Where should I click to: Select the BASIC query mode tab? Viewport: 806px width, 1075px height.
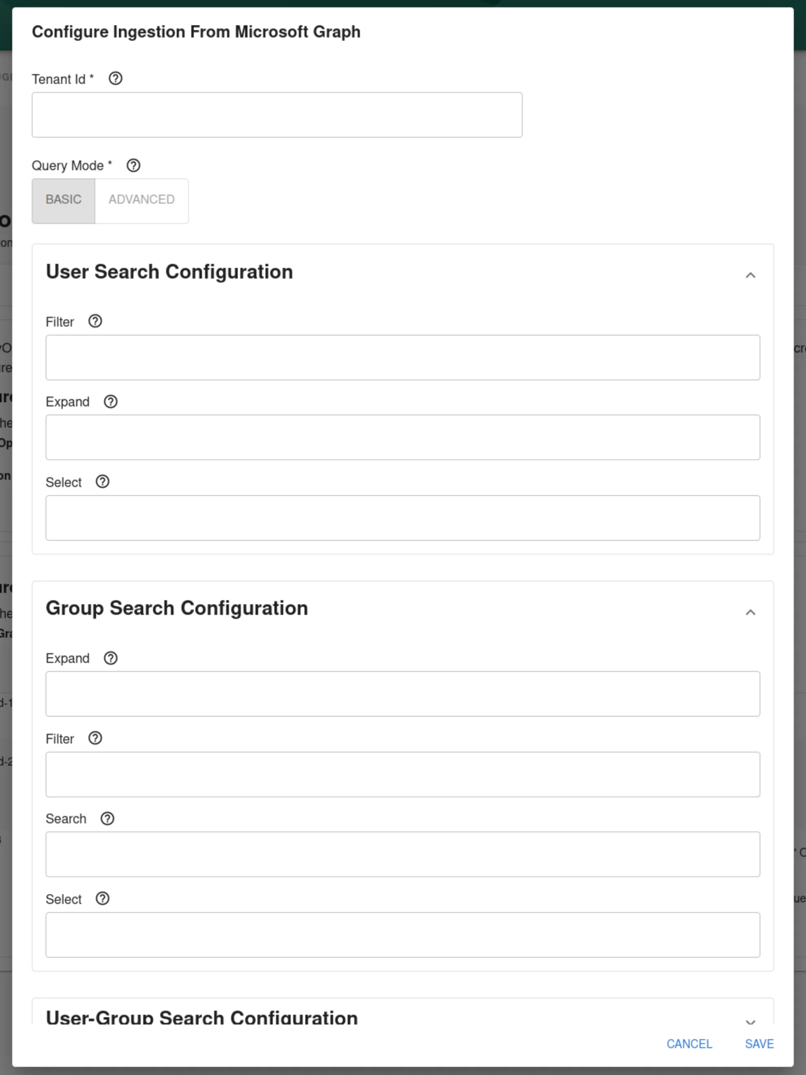point(63,200)
